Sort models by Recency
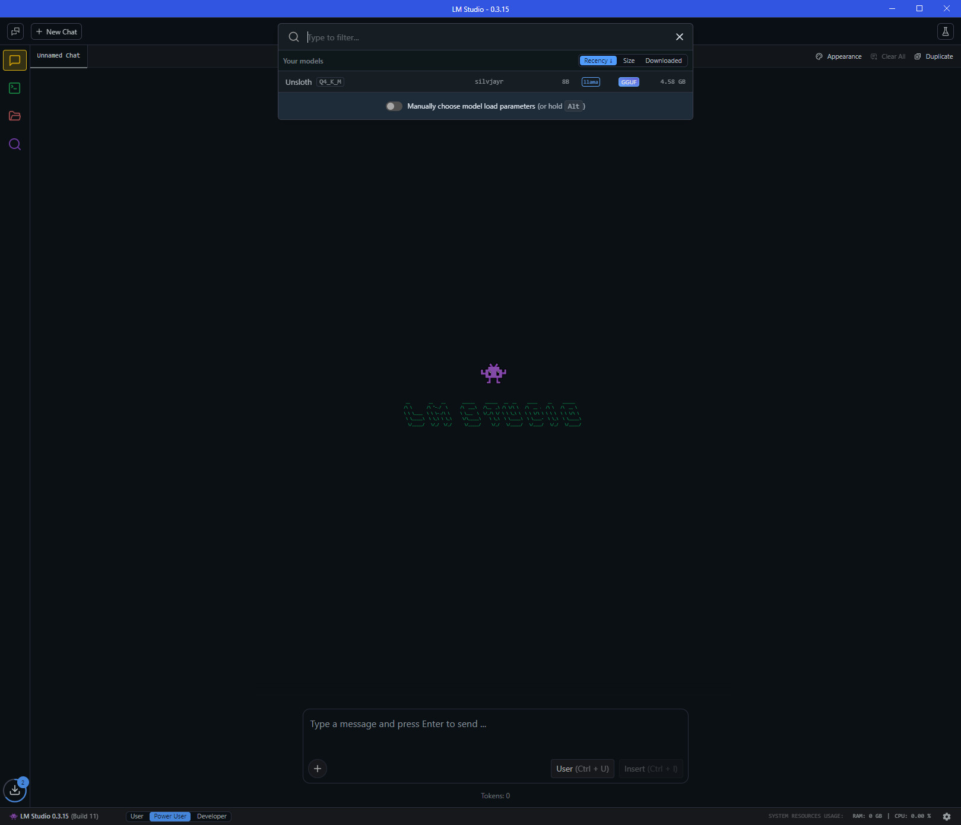The height and width of the screenshot is (825, 961). tap(598, 61)
